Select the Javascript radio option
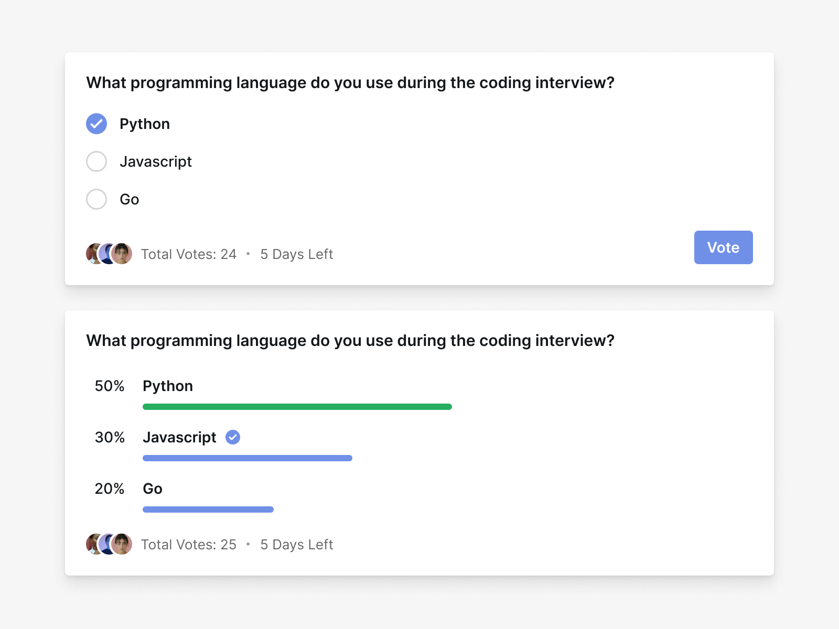This screenshot has width=839, height=629. pos(96,161)
